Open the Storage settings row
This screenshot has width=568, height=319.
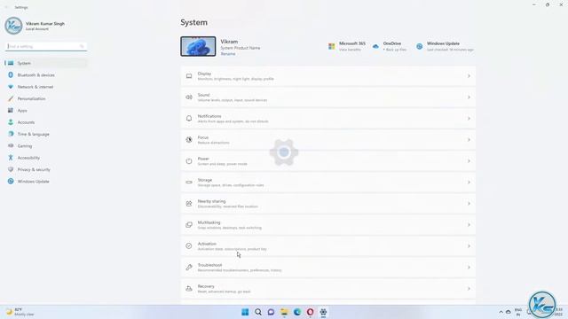click(x=328, y=183)
